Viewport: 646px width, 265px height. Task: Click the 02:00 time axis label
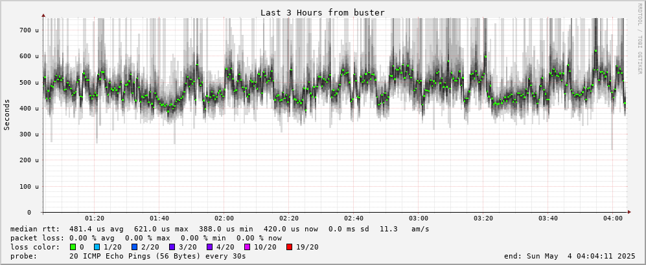[224, 218]
